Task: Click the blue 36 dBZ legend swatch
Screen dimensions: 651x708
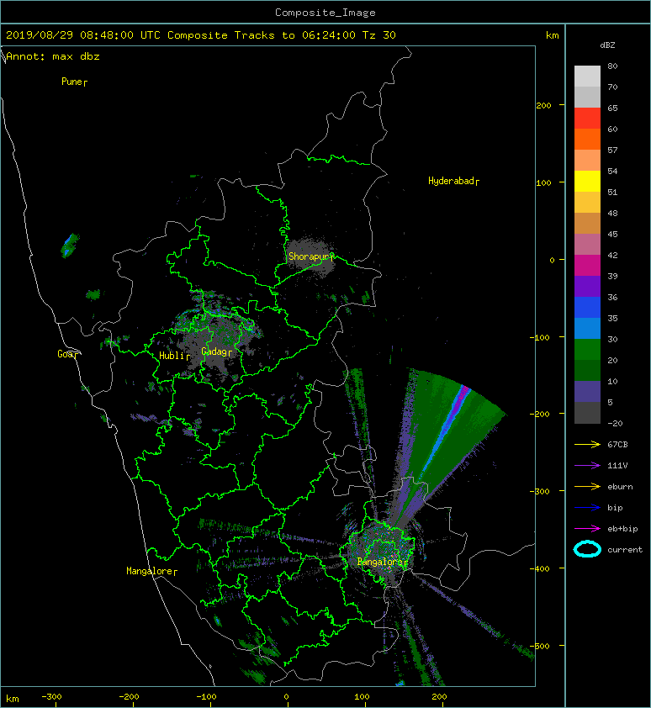Action: [587, 307]
